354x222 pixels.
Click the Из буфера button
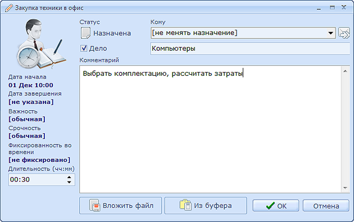point(206,206)
